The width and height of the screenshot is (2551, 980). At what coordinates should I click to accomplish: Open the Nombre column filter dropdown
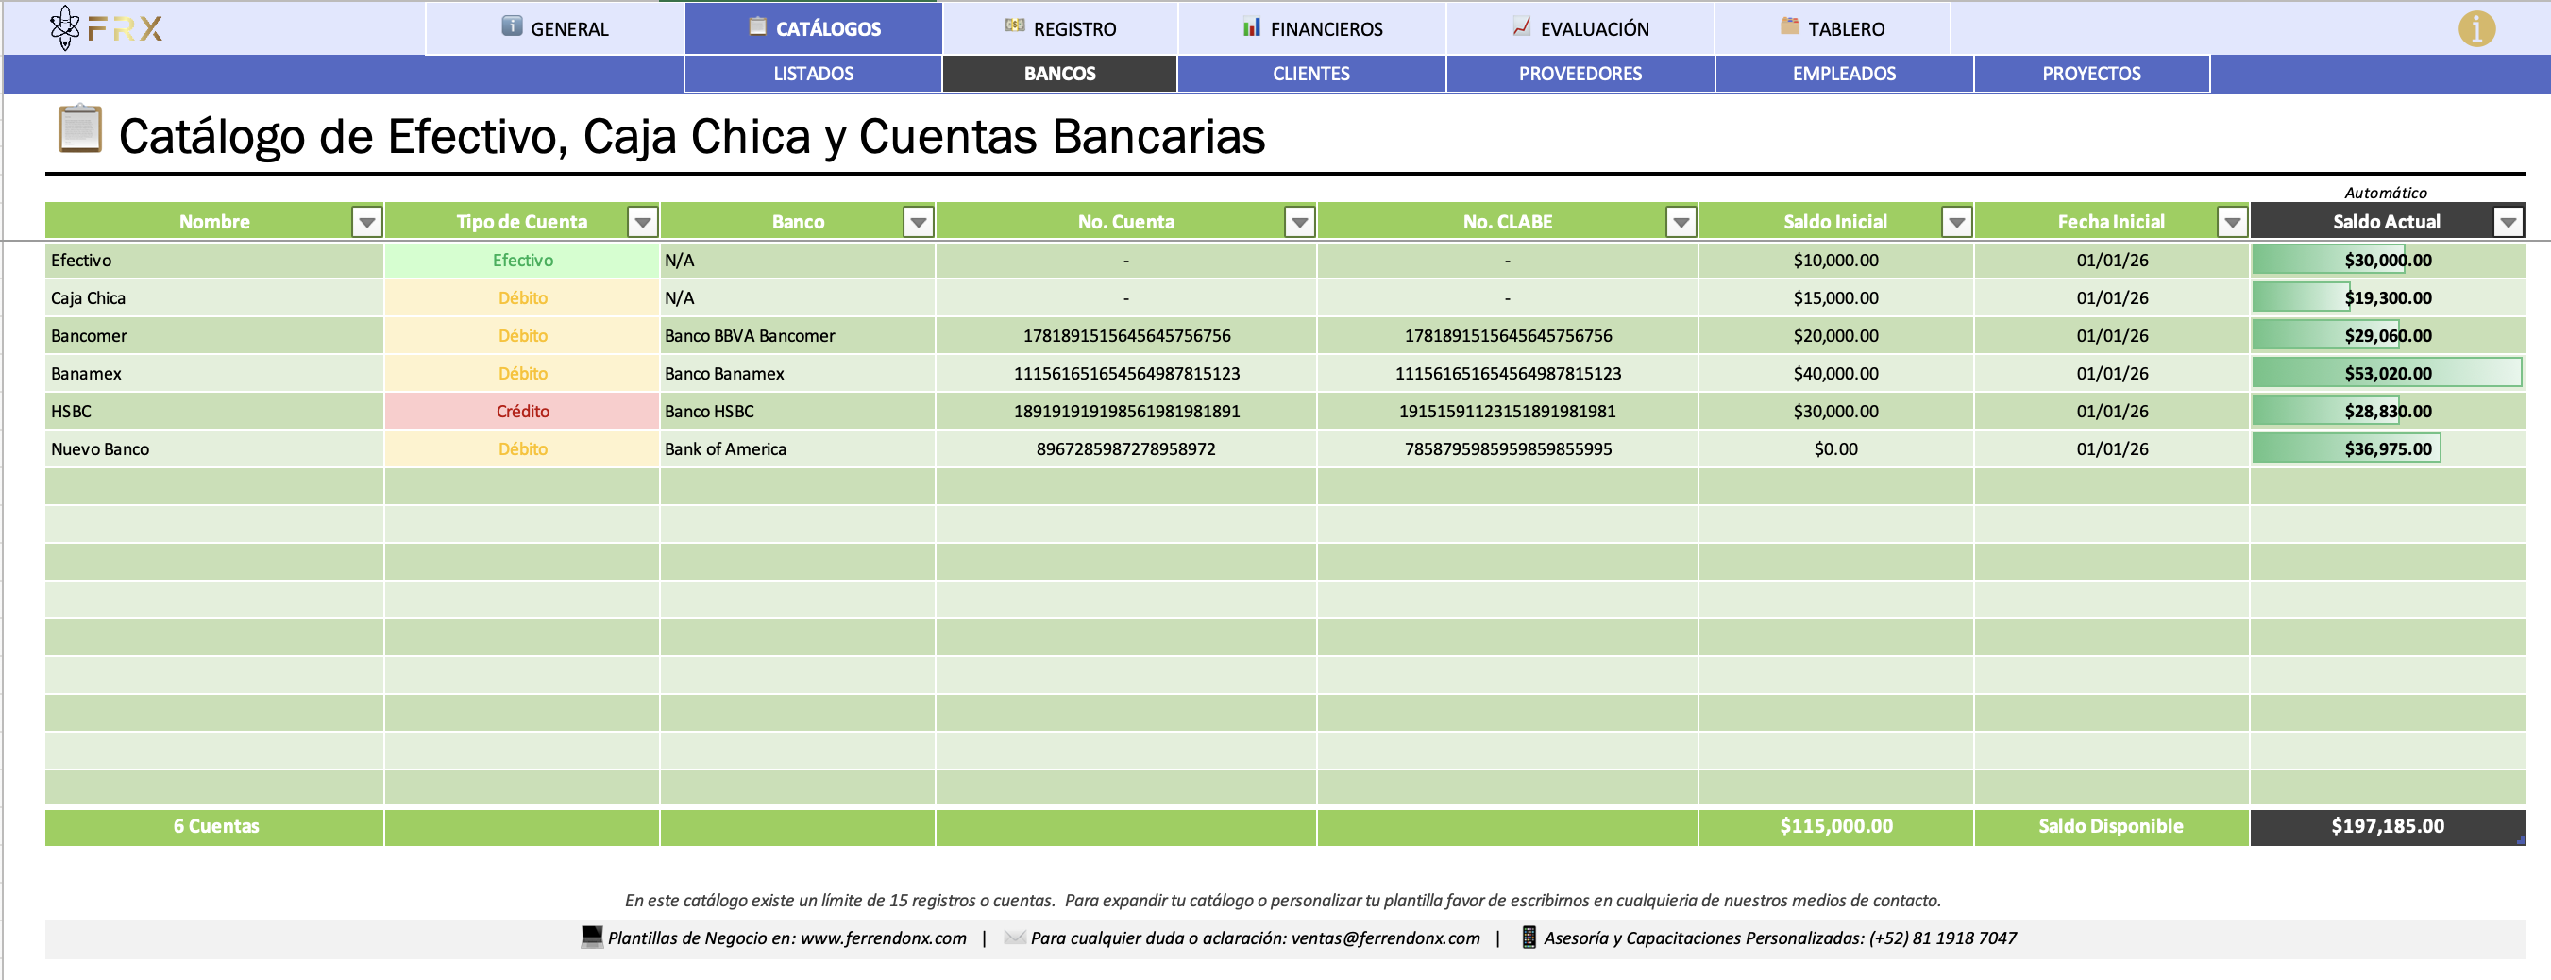click(x=366, y=223)
